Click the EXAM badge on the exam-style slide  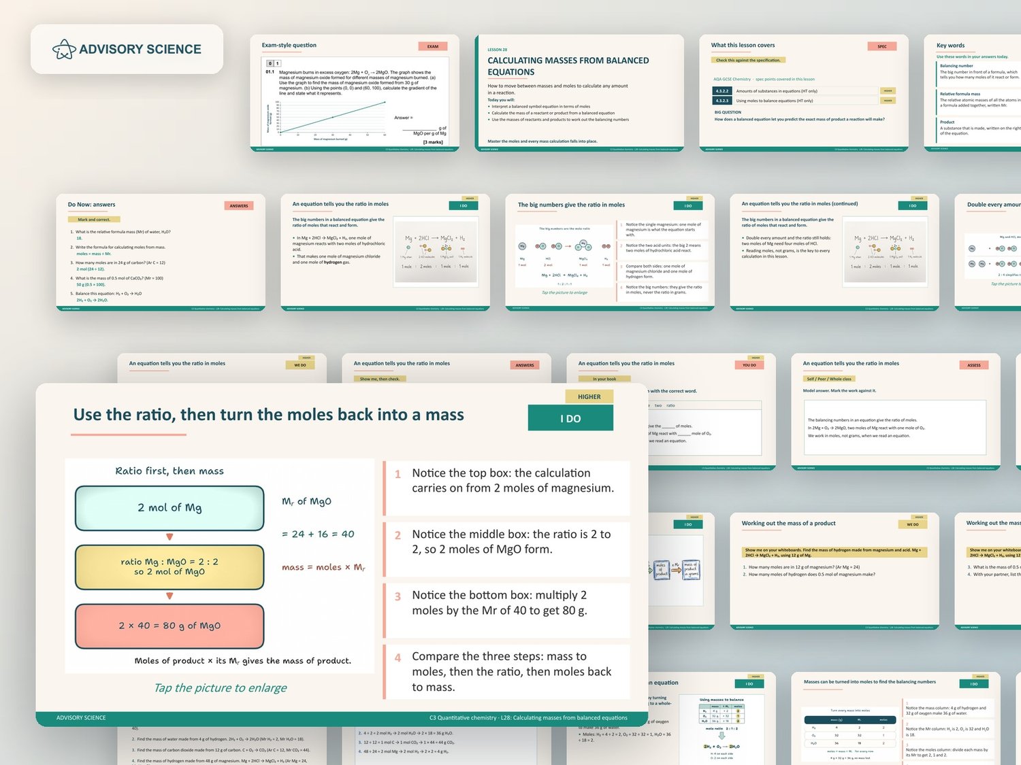433,46
